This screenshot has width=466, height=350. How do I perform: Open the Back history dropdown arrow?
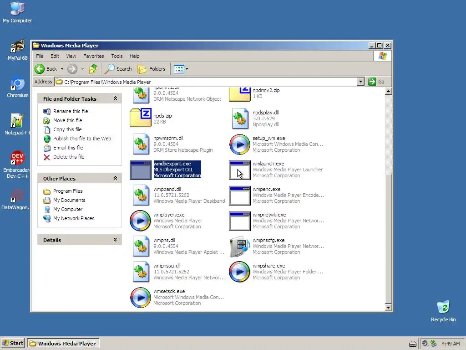coord(62,69)
